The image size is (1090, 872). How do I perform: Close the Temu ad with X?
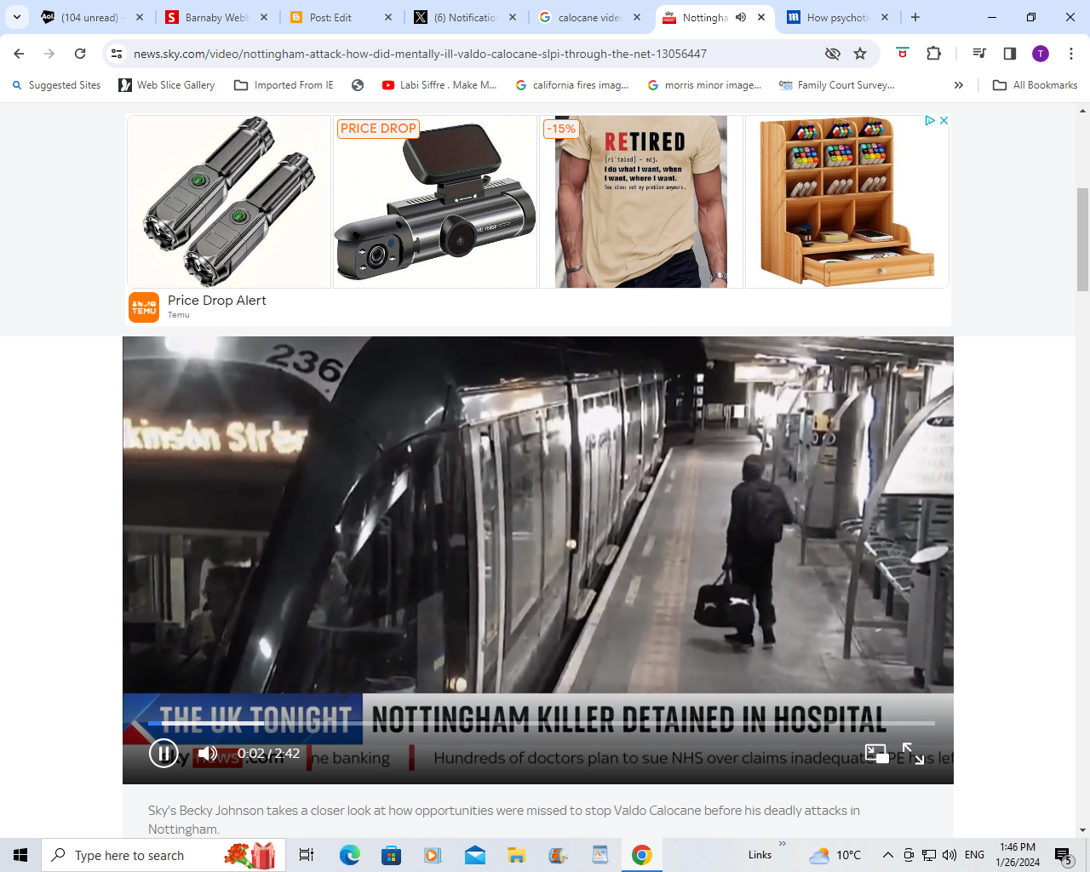[x=944, y=121]
